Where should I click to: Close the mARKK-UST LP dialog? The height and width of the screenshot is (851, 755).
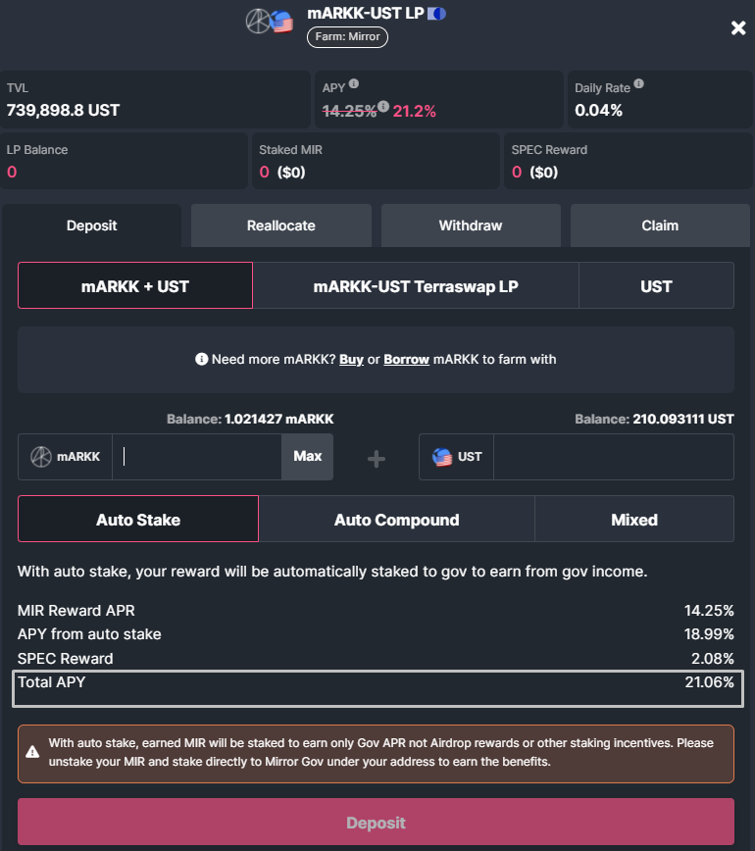click(738, 28)
